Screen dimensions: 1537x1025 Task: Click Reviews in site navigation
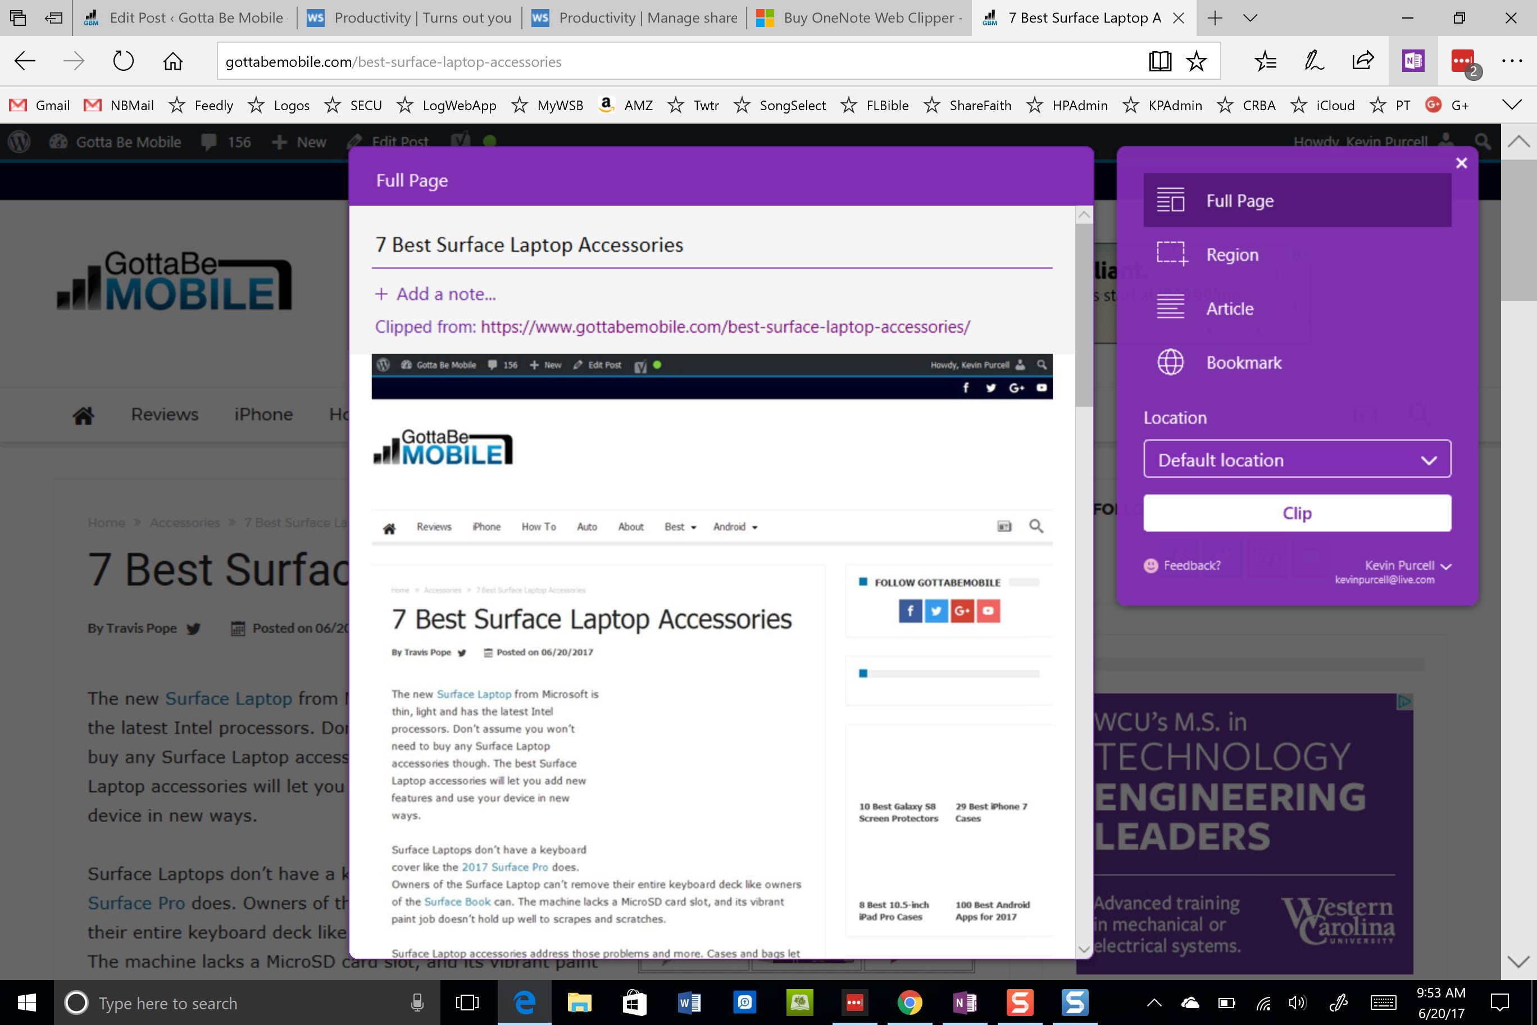[165, 414]
